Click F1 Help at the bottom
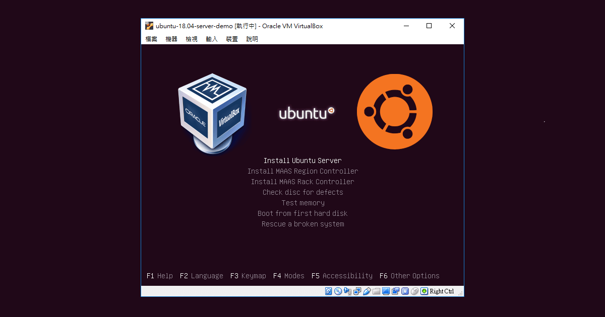The image size is (605, 317). click(x=159, y=276)
